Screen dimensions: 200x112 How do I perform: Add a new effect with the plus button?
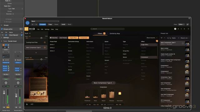click(x=36, y=53)
